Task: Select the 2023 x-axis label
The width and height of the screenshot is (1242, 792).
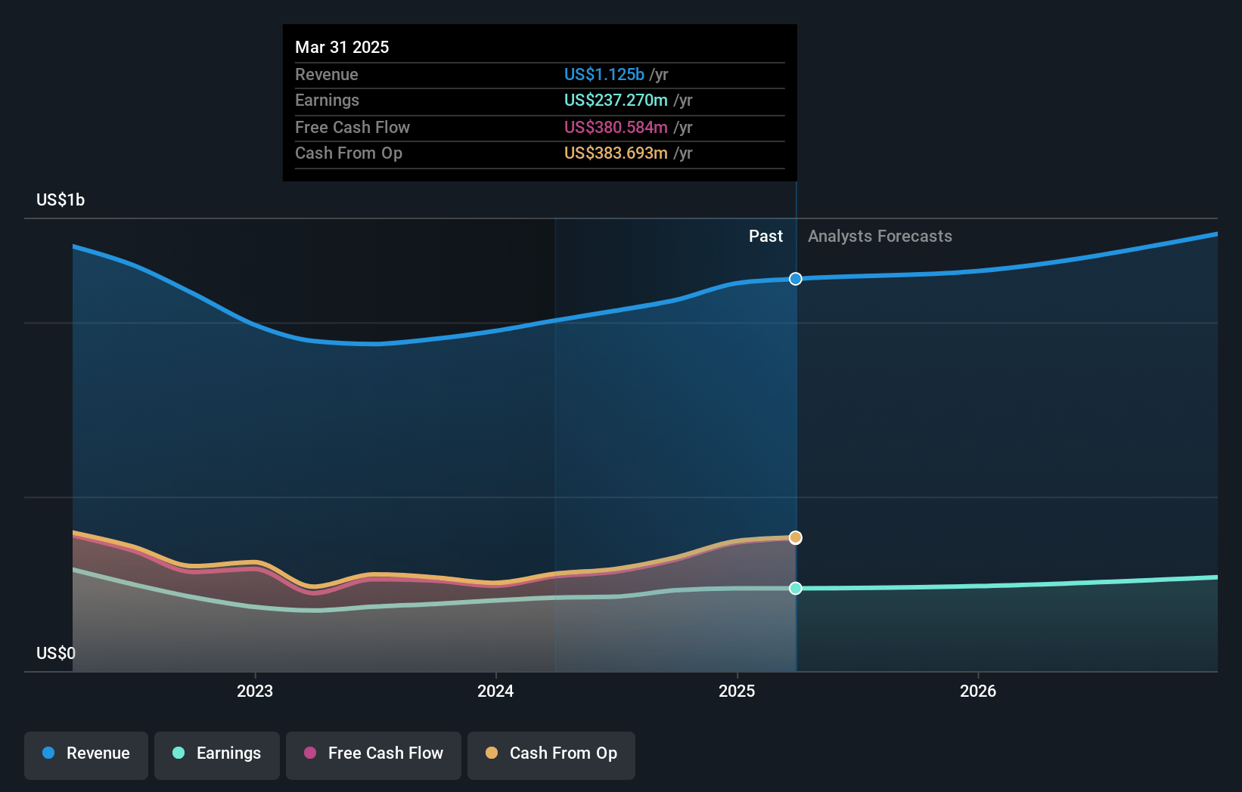Action: point(255,691)
